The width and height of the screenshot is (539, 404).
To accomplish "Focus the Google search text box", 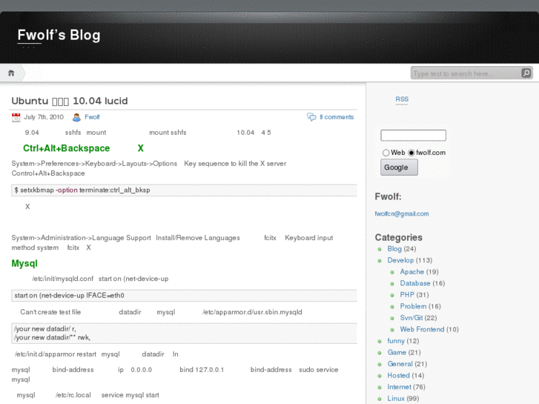I will click(x=413, y=135).
